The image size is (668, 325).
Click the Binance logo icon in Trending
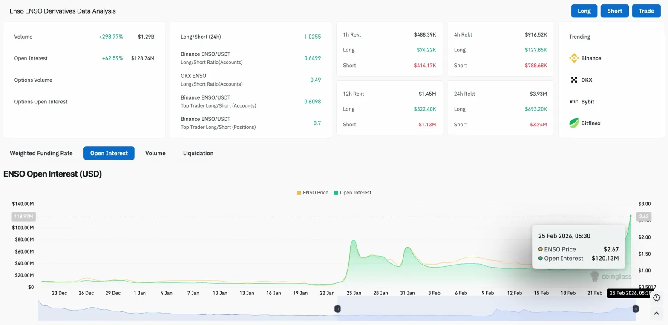(x=574, y=58)
